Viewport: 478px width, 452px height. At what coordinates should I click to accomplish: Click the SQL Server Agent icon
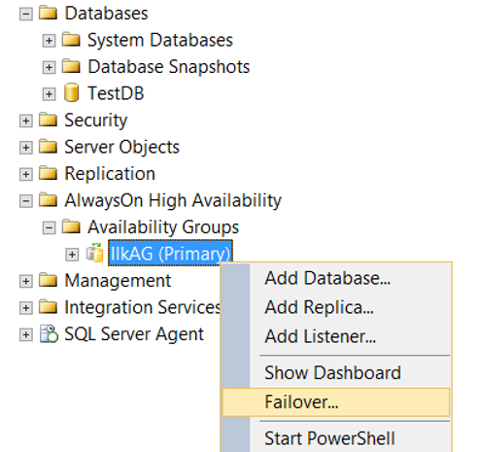click(49, 333)
